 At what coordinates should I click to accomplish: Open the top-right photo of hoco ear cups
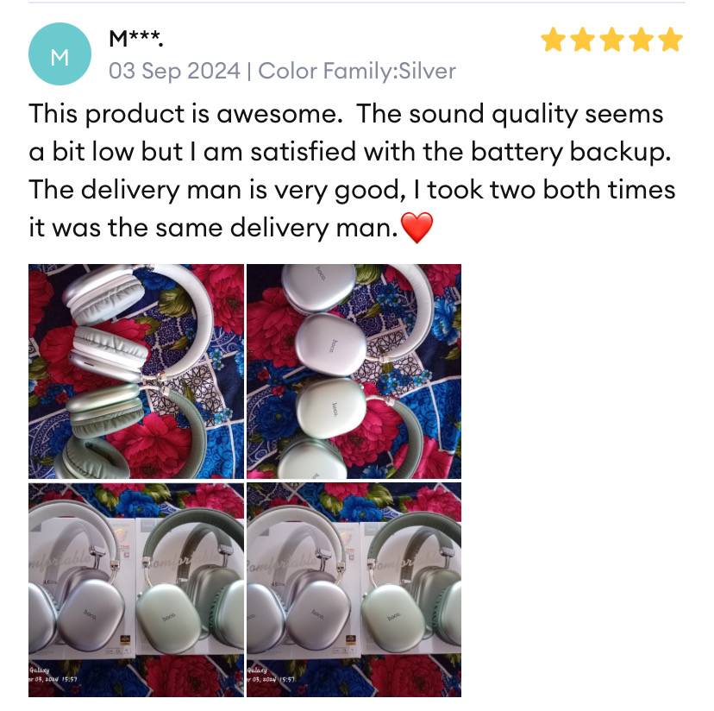point(354,371)
